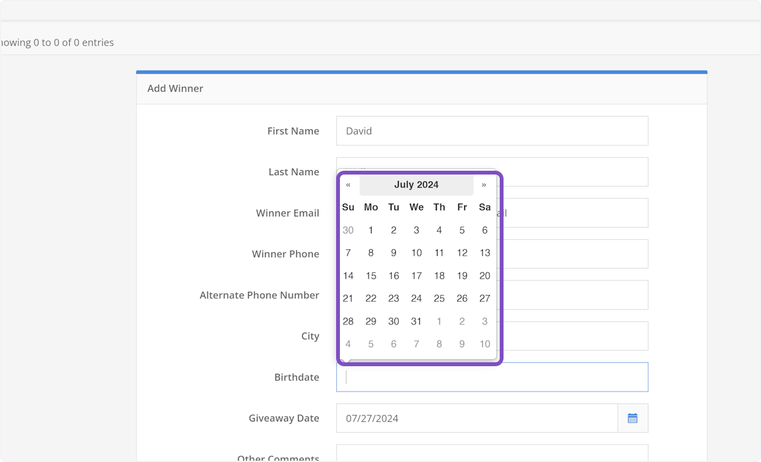Focus the Winner Email input field
761x462 pixels.
pyautogui.click(x=571, y=213)
